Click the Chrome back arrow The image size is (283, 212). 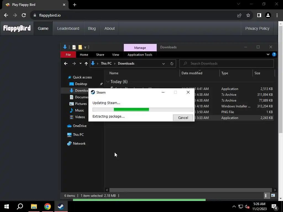[x=6, y=15]
